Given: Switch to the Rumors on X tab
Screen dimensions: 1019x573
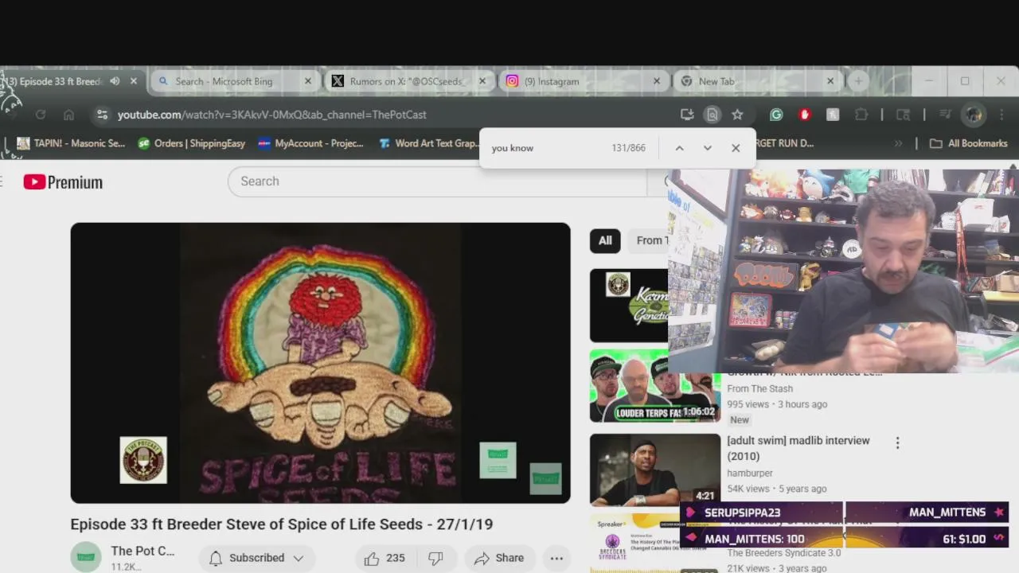Looking at the screenshot, I should coord(409,81).
